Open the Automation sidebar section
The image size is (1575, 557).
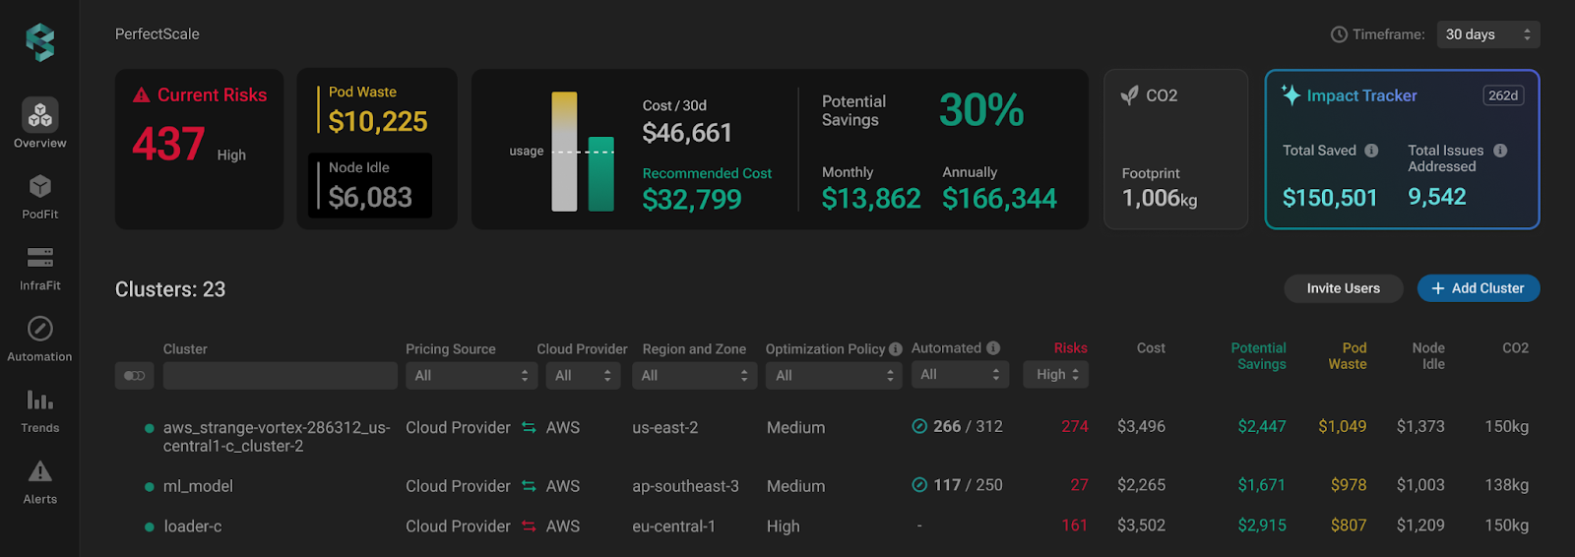[x=40, y=340]
